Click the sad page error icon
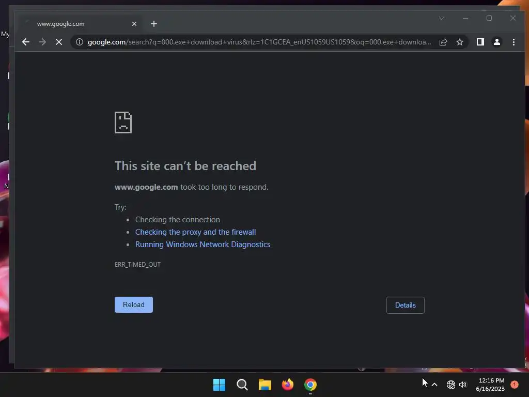 point(123,123)
